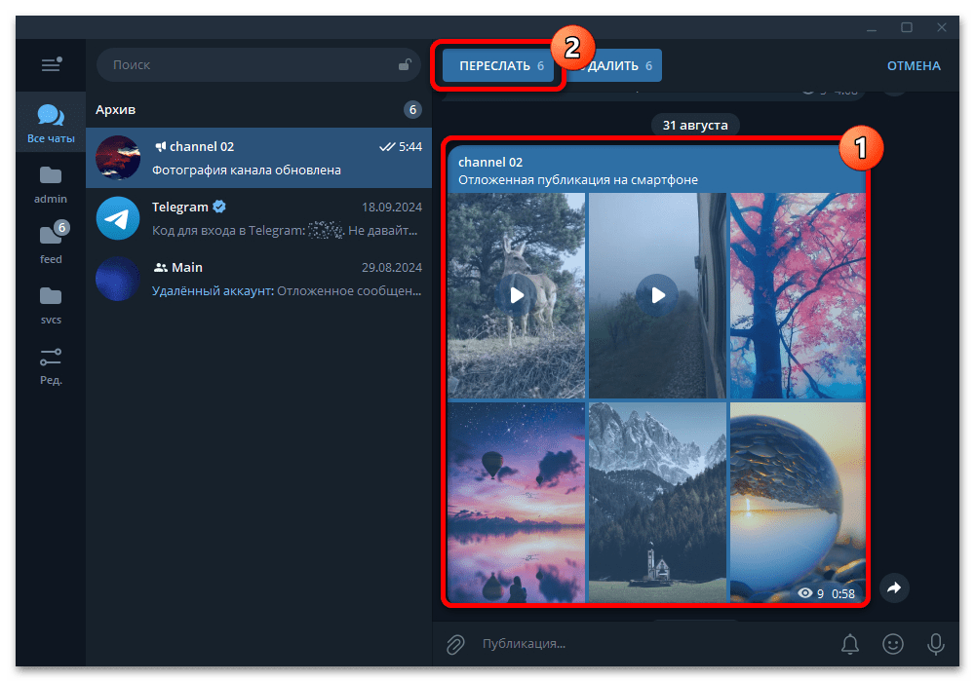The width and height of the screenshot is (975, 682).
Task: Cancel selection with ОТМЕНА link
Action: pyautogui.click(x=913, y=64)
